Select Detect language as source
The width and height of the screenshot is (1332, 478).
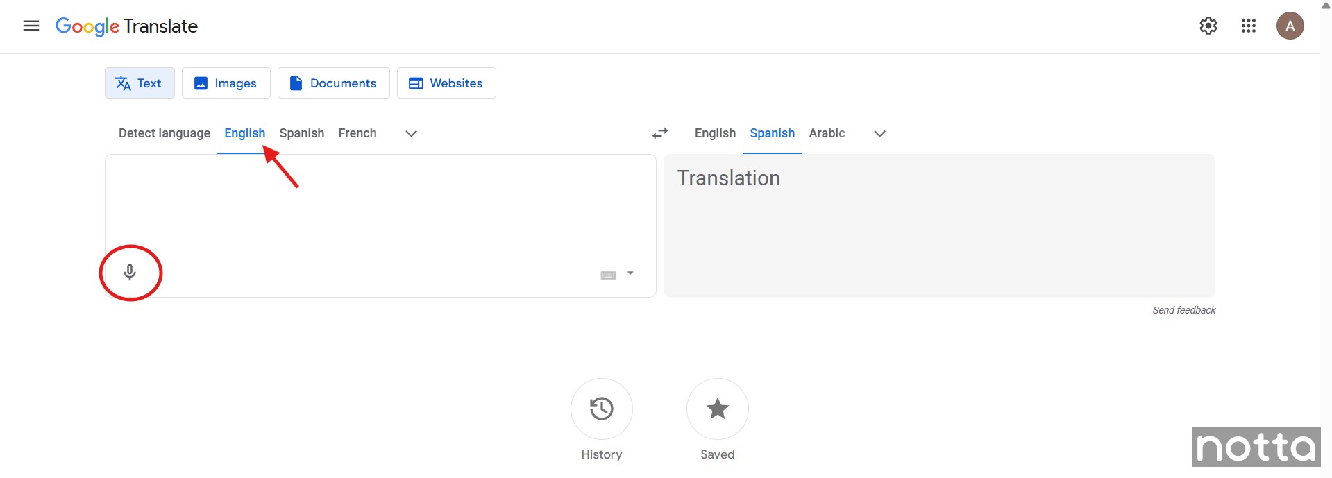(x=165, y=133)
